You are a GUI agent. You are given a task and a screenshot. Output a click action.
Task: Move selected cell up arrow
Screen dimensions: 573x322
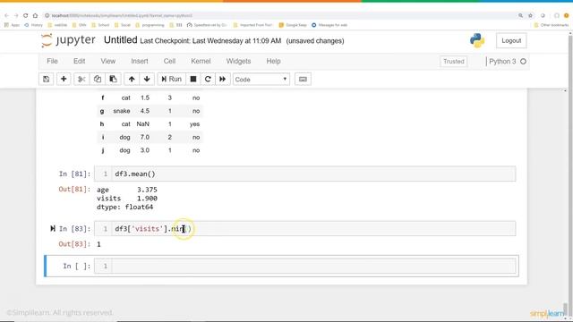point(132,80)
